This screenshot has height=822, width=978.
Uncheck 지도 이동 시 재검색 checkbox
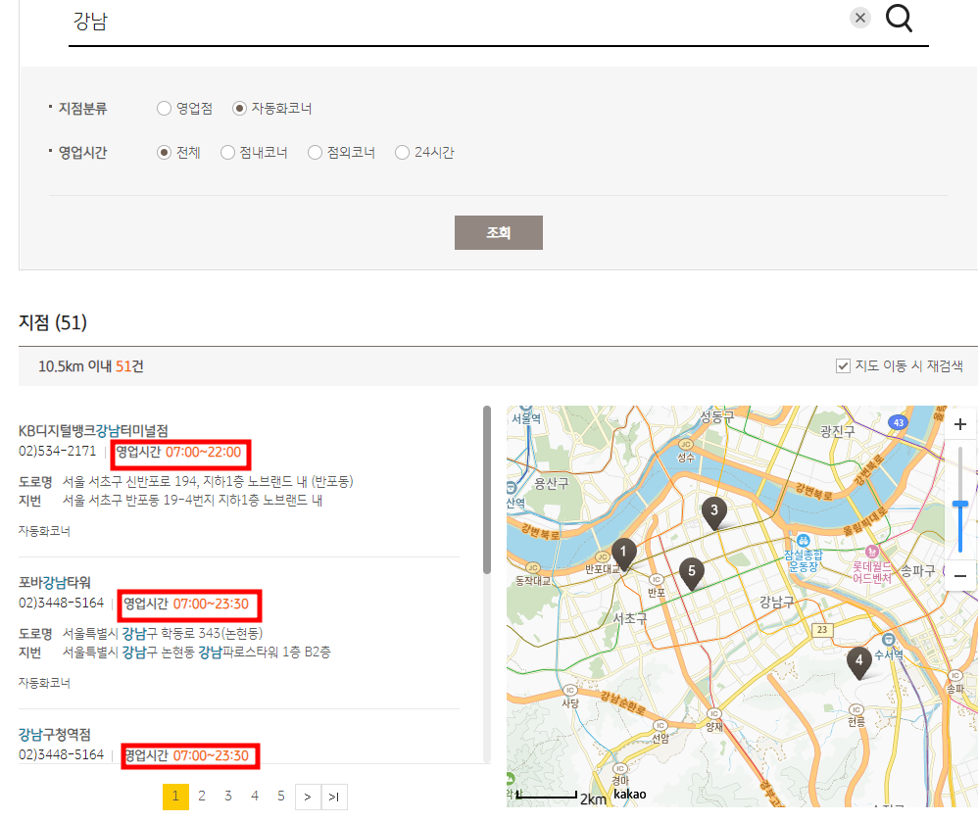(842, 365)
